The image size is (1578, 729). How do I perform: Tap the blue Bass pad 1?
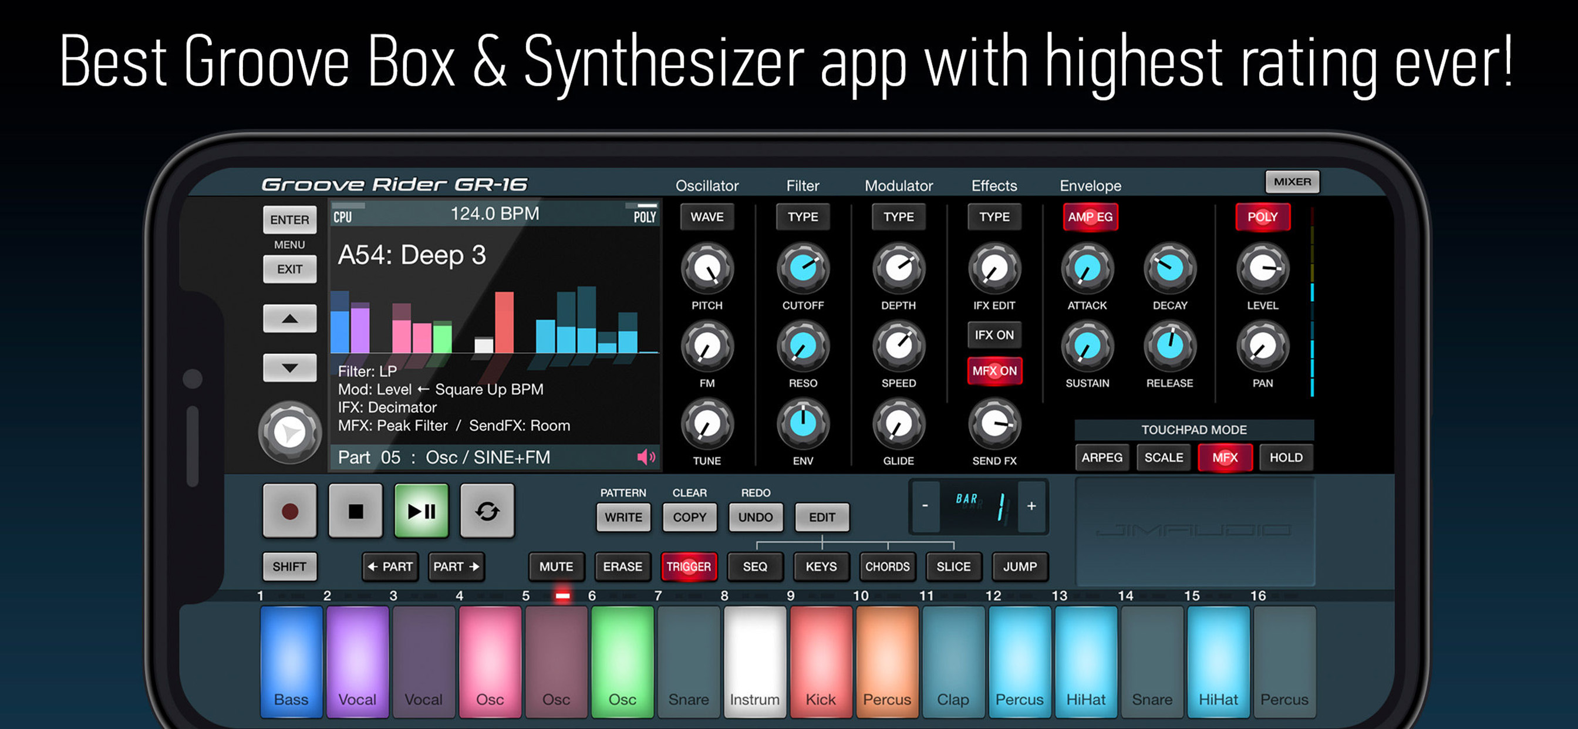pyautogui.click(x=292, y=662)
